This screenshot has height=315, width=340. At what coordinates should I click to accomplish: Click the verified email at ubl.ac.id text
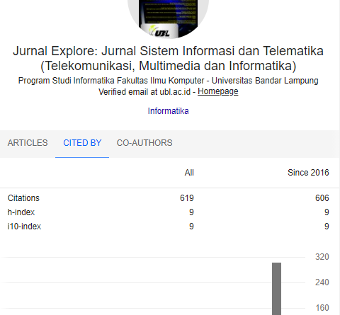[x=144, y=92]
